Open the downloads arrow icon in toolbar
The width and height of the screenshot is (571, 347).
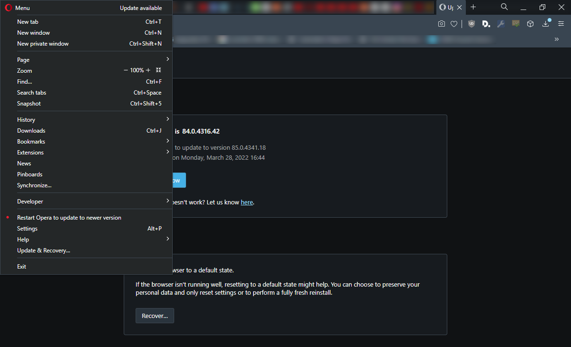coord(546,24)
